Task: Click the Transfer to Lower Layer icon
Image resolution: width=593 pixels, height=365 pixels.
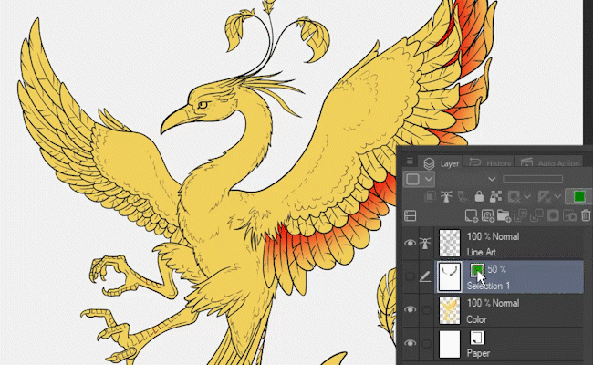Action: click(520, 215)
